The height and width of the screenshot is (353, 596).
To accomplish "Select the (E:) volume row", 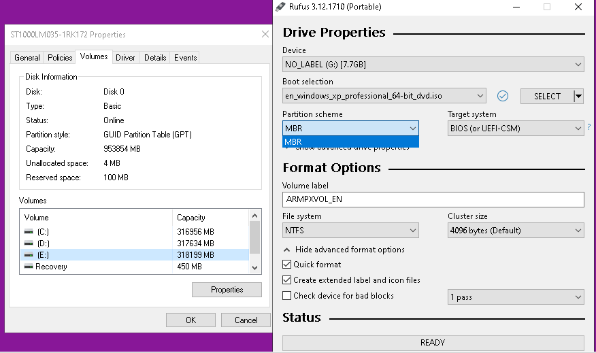I will click(135, 255).
